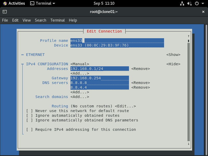Screen dimensions: 208x156
Task: Edit the custom routing entries
Action: 125,106
